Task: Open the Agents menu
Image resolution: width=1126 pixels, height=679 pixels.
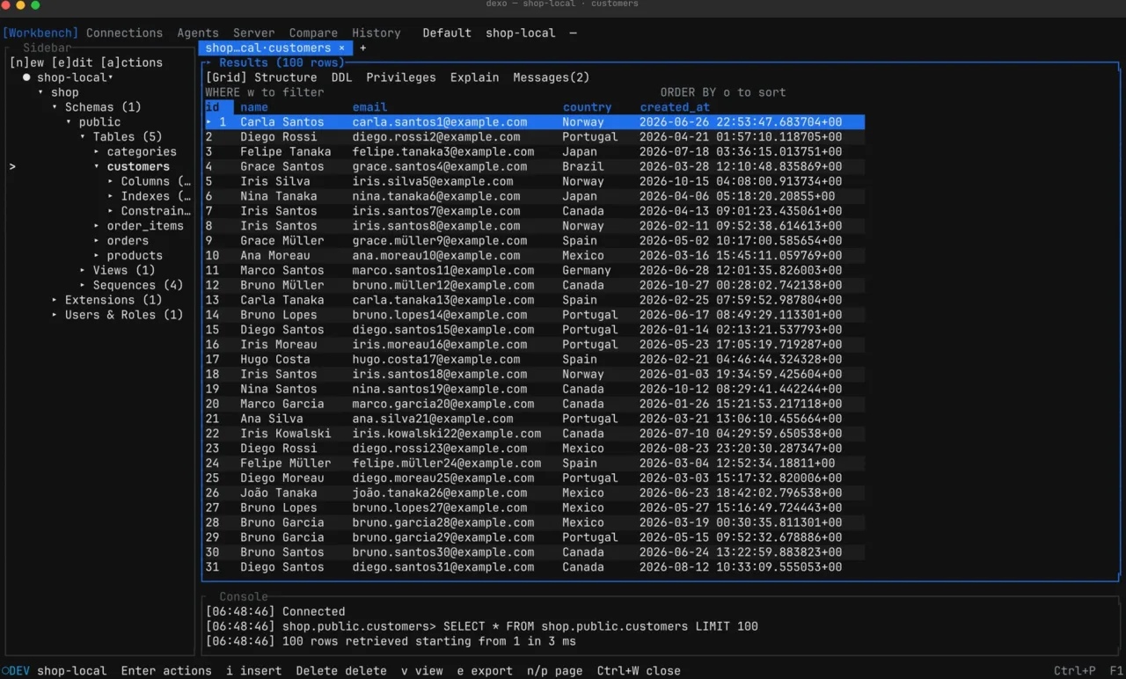Action: coord(198,33)
